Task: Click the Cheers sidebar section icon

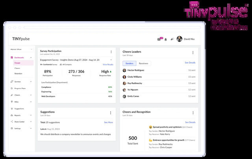Action: (x=12, y=95)
